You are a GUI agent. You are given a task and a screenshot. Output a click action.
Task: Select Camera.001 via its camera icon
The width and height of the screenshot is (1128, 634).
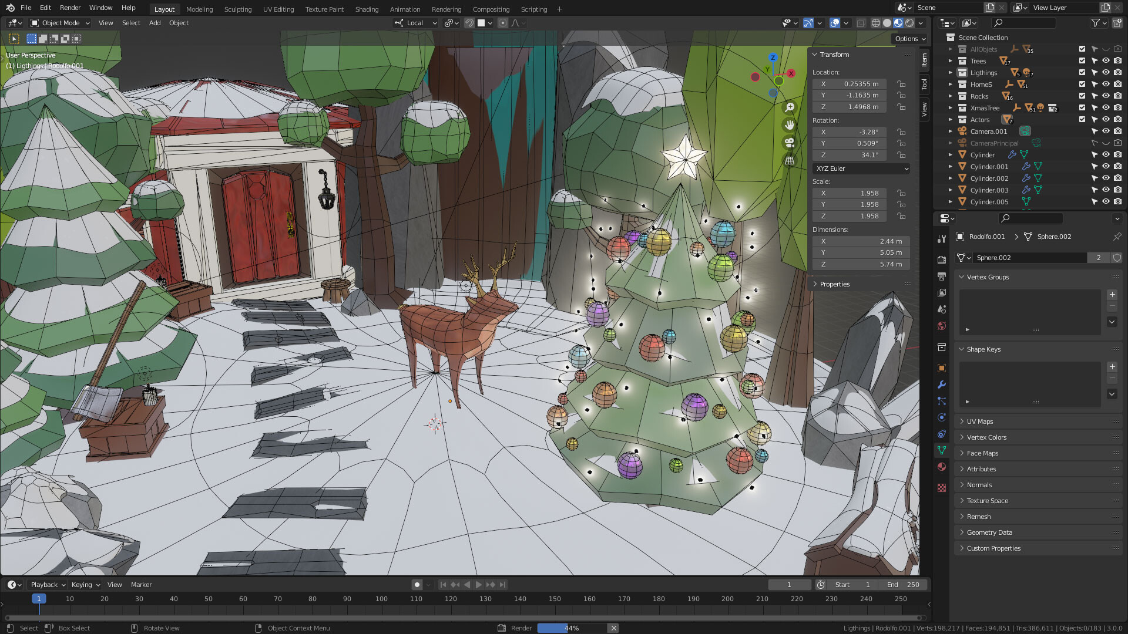(x=963, y=131)
